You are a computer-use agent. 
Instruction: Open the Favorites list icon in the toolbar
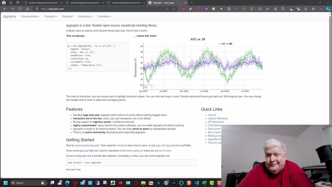268,9
